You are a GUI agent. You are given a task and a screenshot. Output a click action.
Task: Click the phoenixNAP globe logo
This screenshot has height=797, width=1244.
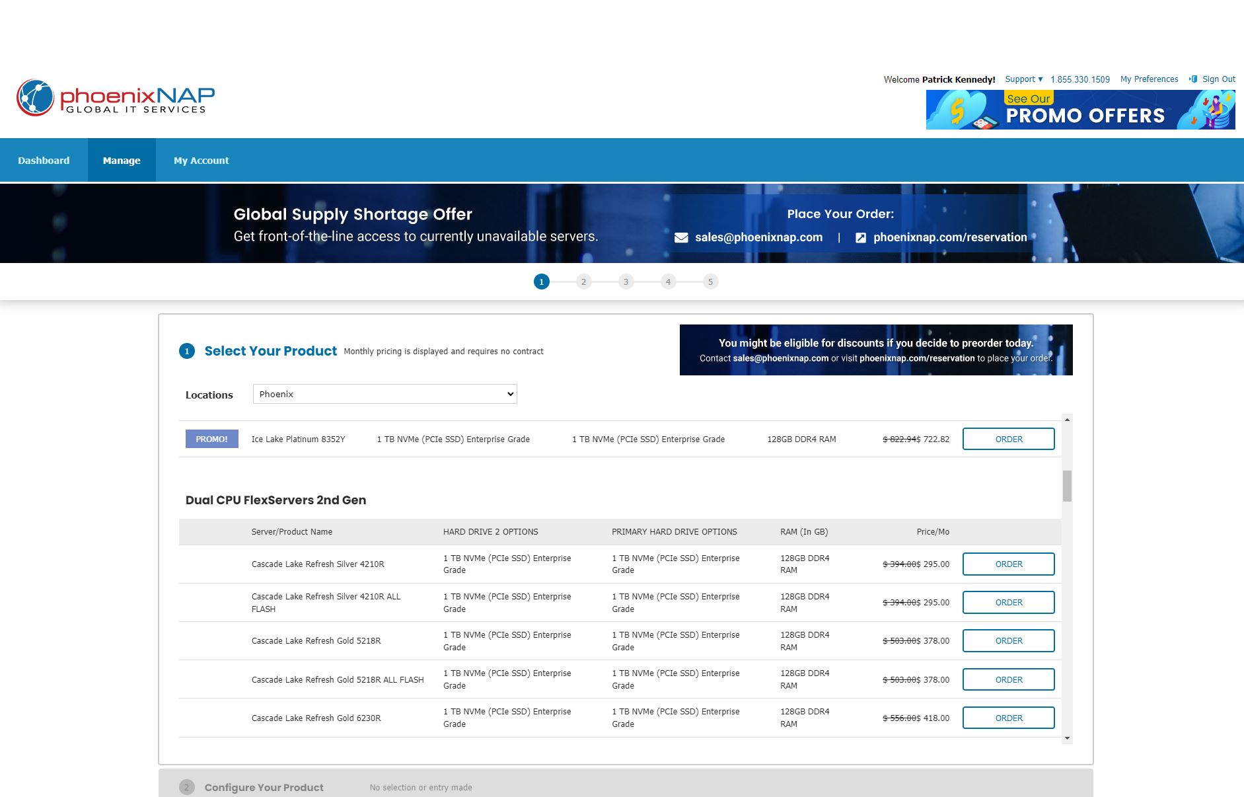point(35,98)
